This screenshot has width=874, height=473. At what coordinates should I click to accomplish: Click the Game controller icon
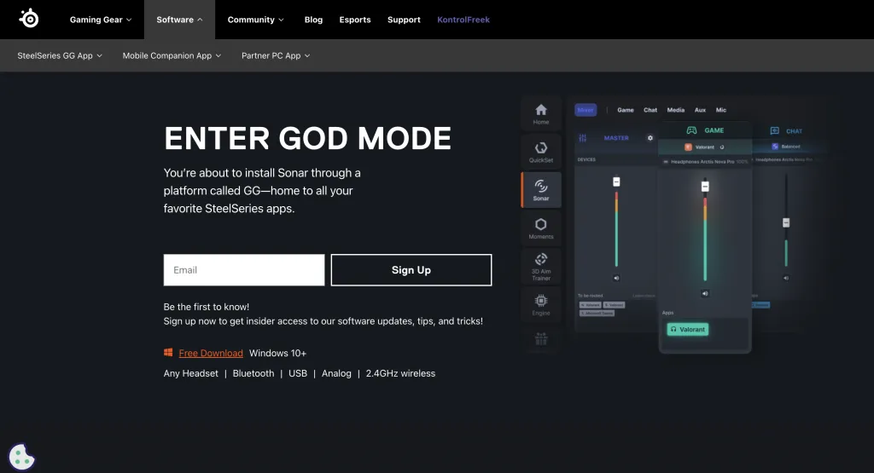coord(691,130)
